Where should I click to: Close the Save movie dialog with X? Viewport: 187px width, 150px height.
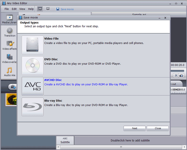[165, 18]
